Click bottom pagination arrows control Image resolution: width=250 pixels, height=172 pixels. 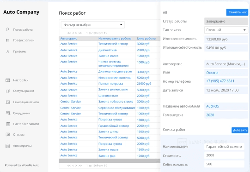(x=74, y=166)
